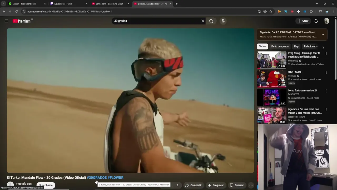Subscribe with the Suscribirme button
Screen dimensions: 337x190
click(46, 185)
